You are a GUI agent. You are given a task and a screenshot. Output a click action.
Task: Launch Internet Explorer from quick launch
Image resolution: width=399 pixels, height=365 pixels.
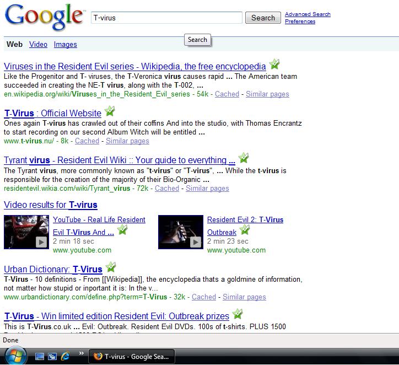click(x=65, y=356)
